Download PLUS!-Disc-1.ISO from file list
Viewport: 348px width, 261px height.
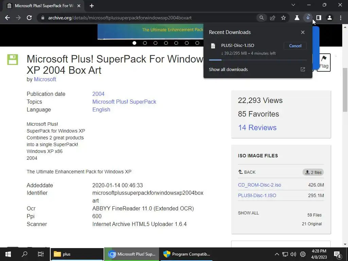pos(257,195)
